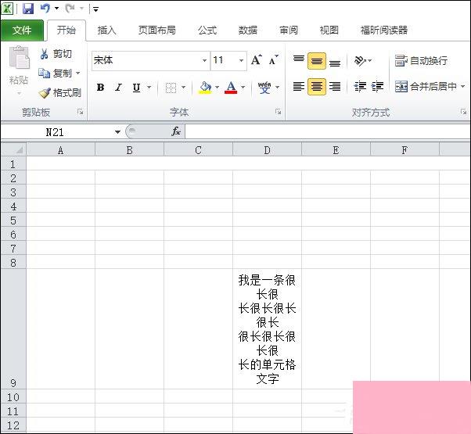
Task: Apply yellow fill color bucket
Action: 205,88
